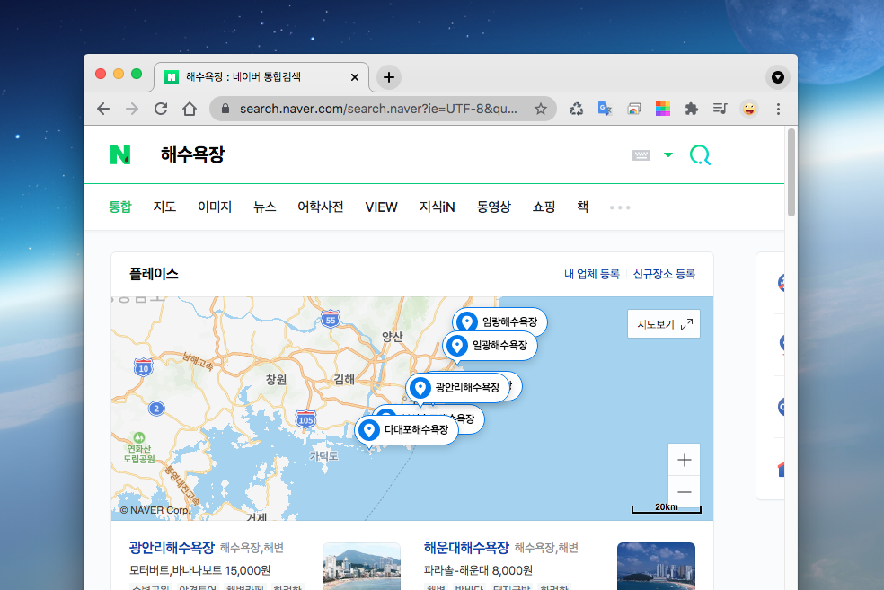Switch to the 뉴스 tab
Image resolution: width=884 pixels, height=590 pixels.
(x=265, y=207)
